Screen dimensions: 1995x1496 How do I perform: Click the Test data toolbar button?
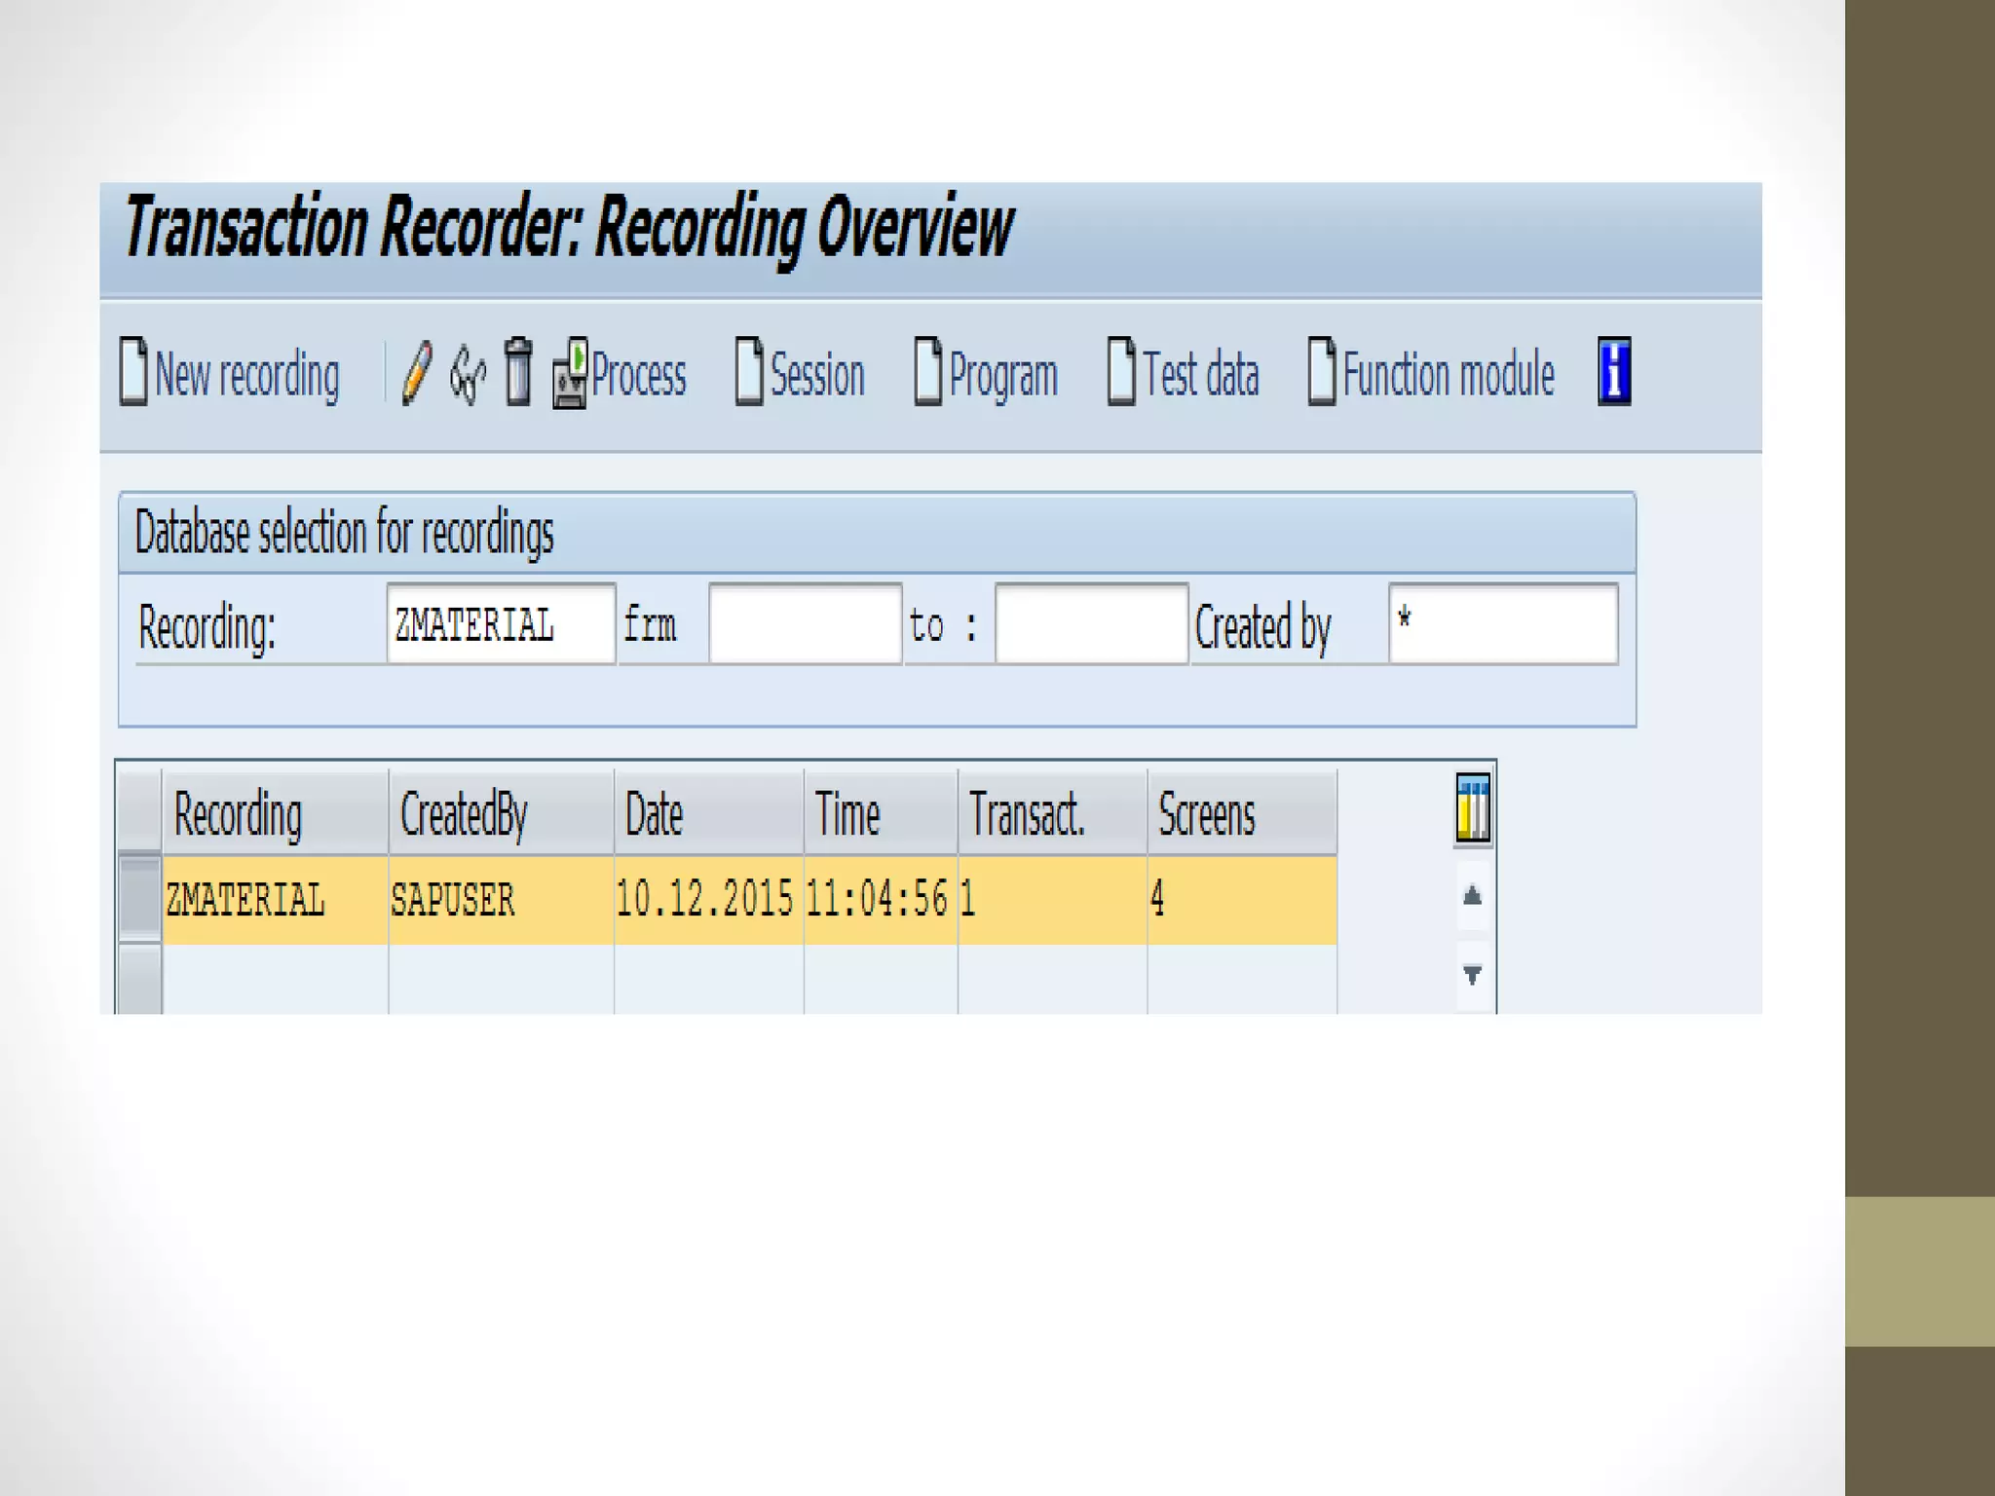click(x=1184, y=374)
